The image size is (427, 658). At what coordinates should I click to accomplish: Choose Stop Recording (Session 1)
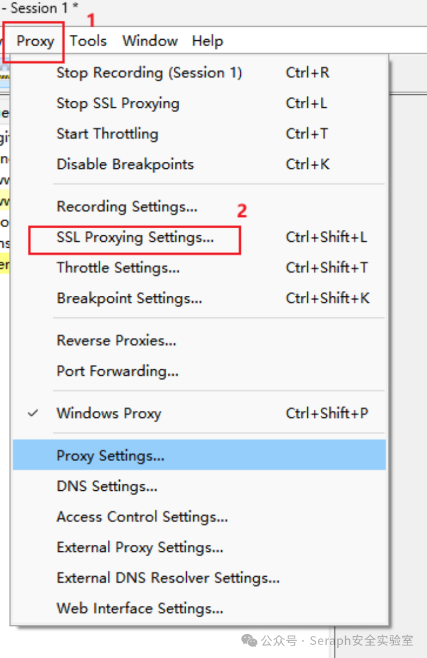click(199, 72)
